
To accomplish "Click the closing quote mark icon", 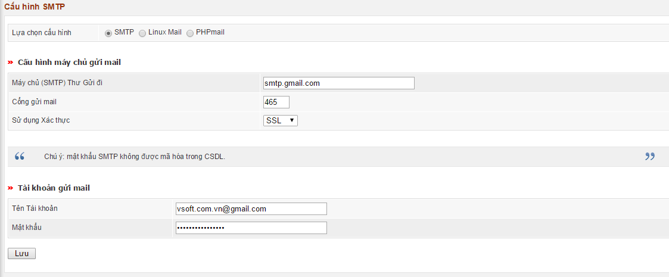I will pos(650,157).
